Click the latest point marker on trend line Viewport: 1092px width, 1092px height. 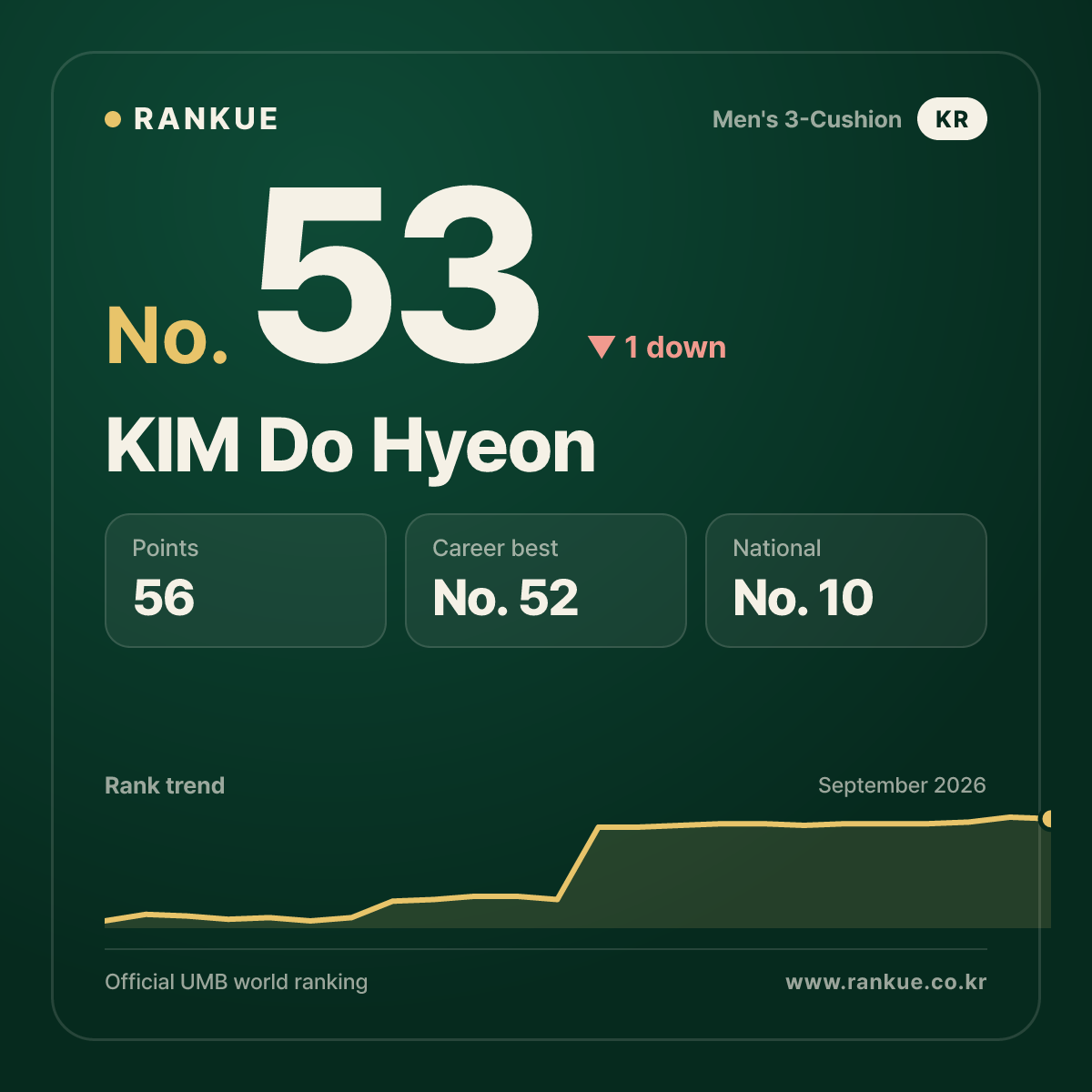(1047, 819)
